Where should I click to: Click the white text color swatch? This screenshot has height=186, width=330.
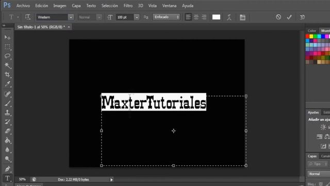217,17
